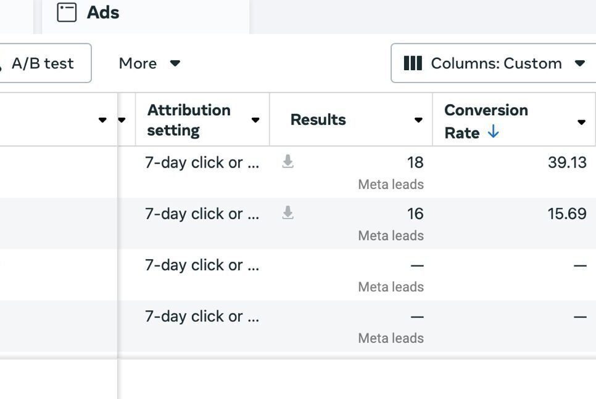Viewport: 596px width, 399px height.
Task: Expand Attribution setting column header arrow
Action: [x=255, y=120]
